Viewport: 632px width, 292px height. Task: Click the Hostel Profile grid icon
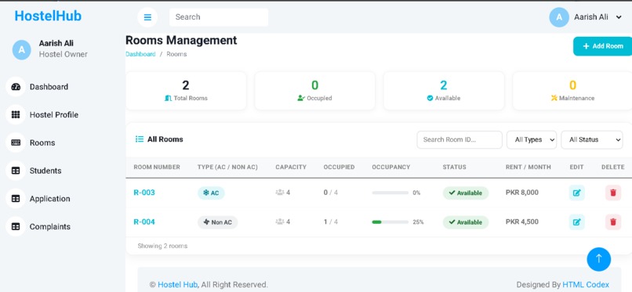[16, 114]
